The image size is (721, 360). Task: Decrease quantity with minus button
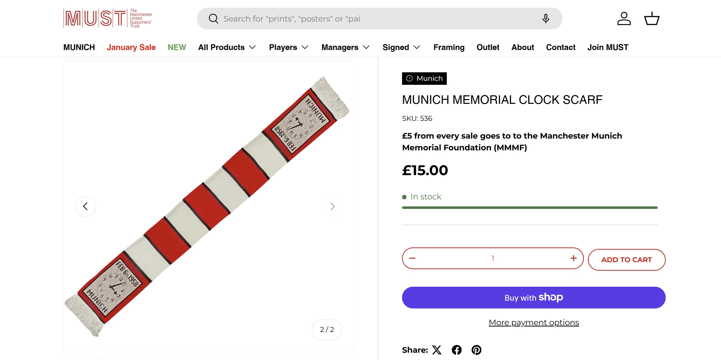(412, 258)
